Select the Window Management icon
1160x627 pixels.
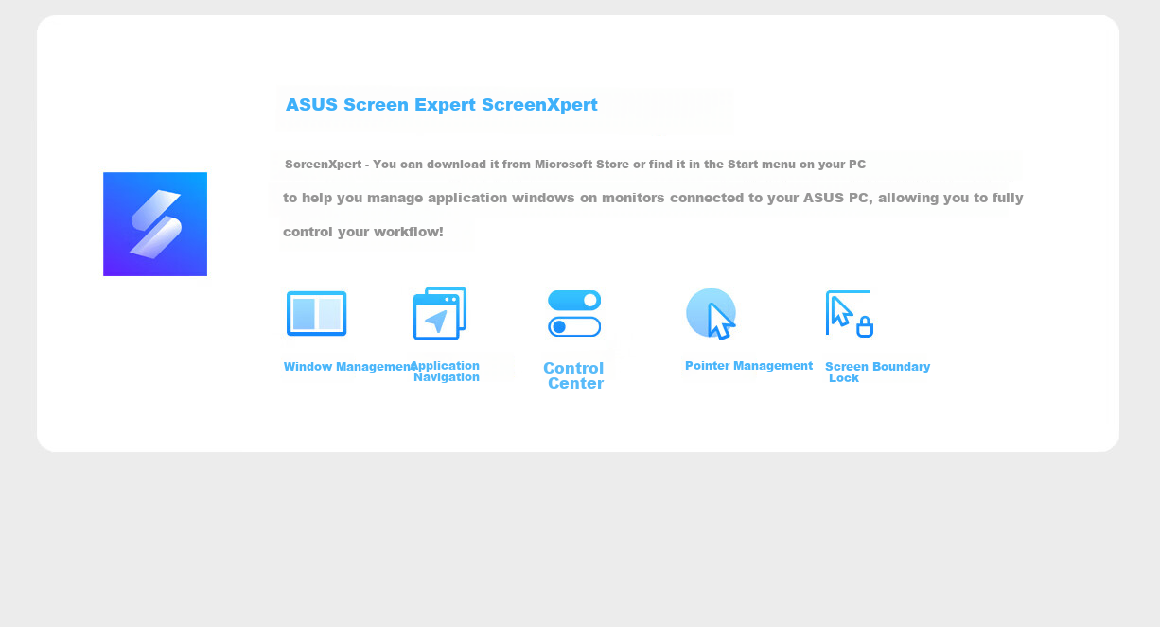[316, 313]
